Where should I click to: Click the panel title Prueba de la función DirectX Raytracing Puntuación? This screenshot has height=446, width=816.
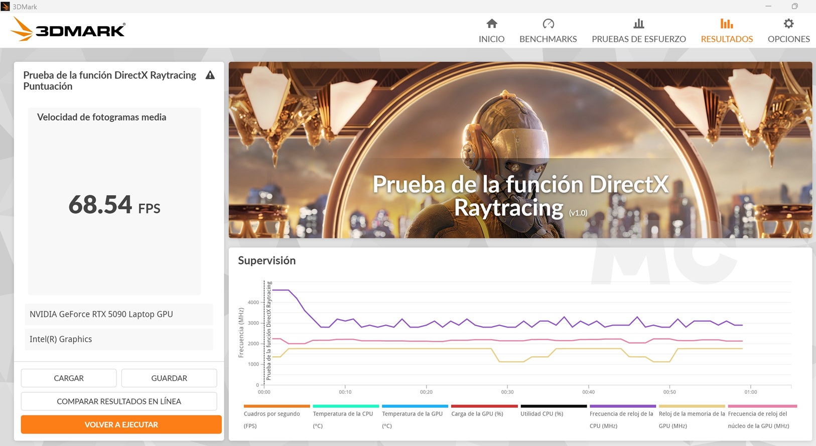click(110, 81)
